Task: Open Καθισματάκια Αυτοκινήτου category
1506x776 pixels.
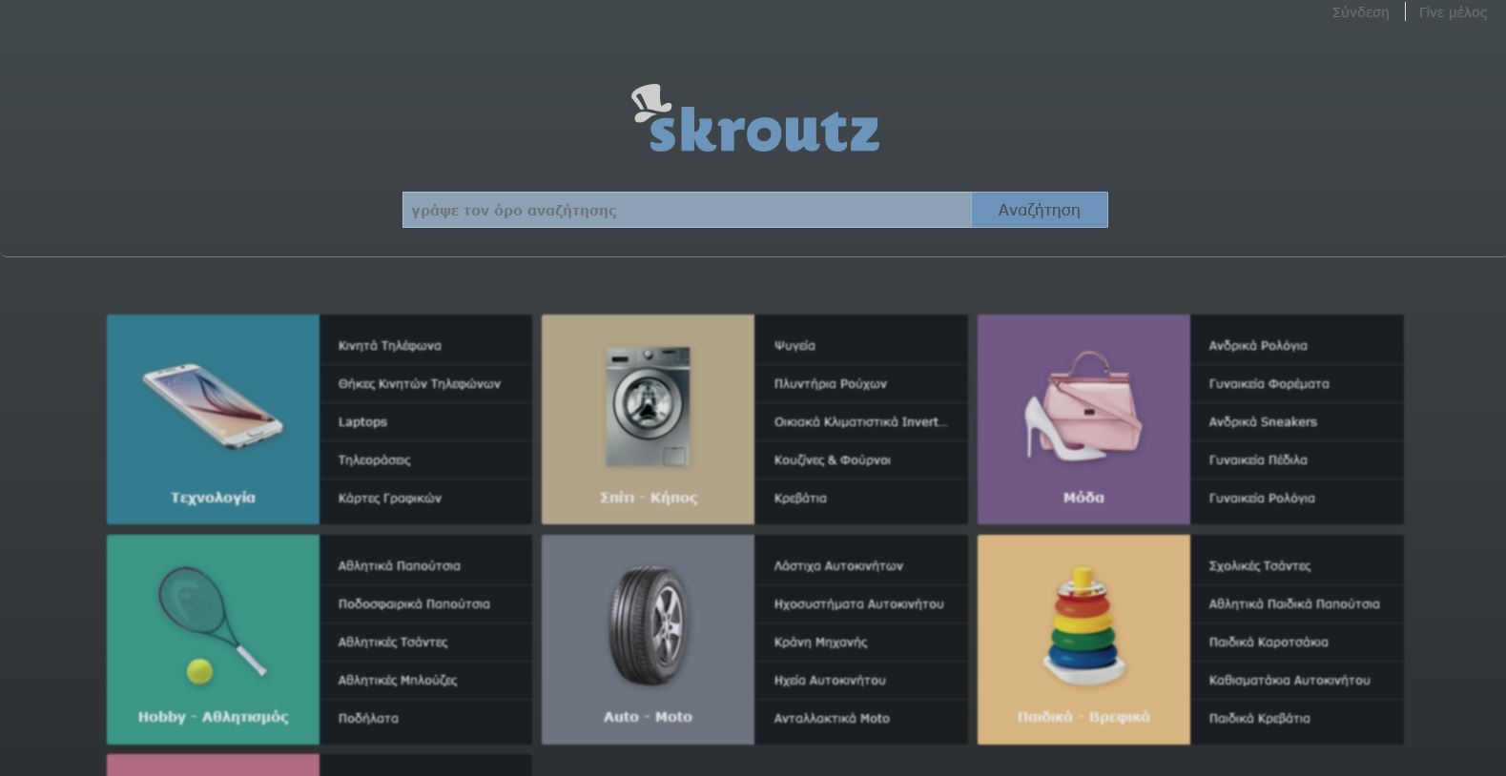Action: point(1289,680)
